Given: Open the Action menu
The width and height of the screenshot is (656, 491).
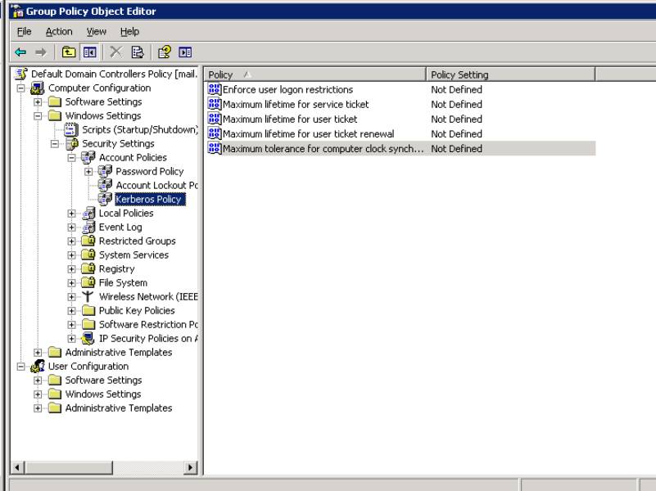Looking at the screenshot, I should coord(59,31).
